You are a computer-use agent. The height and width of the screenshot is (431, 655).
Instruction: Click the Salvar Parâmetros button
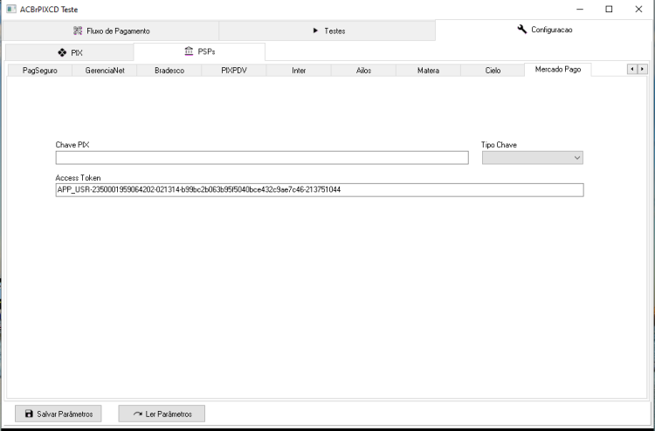coord(59,414)
